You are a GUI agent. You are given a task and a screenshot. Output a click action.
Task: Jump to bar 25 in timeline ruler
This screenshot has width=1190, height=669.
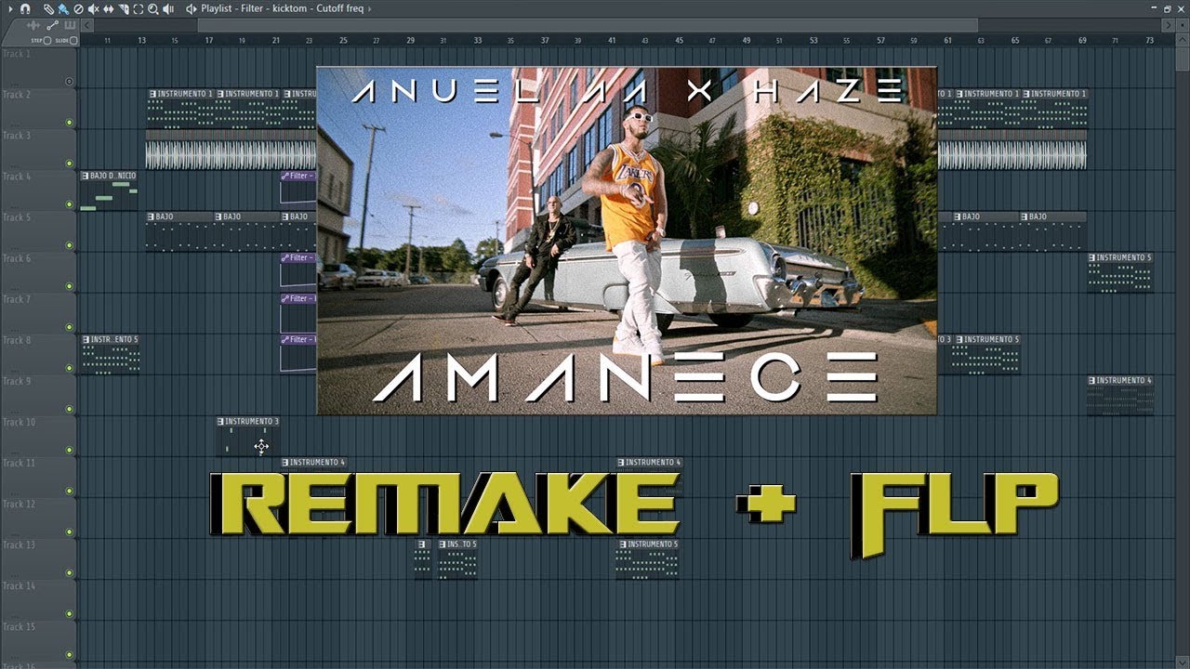[x=343, y=41]
